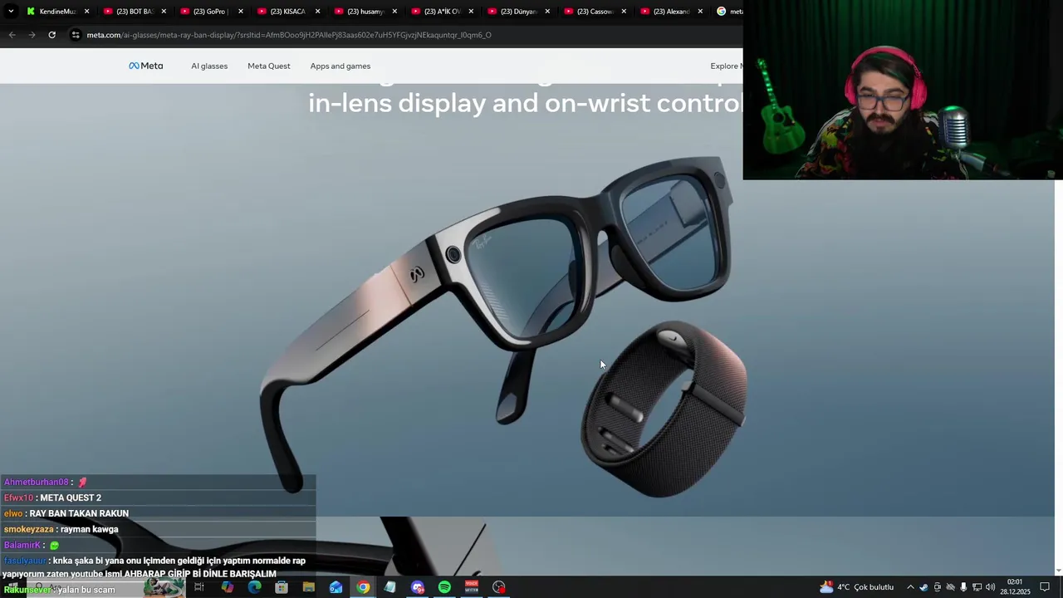This screenshot has width=1063, height=598.
Task: Click the microphone tray icon
Action: (x=963, y=587)
